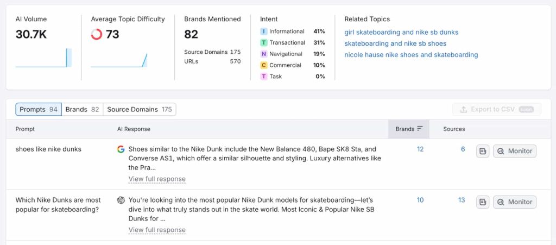Click the Navigational 19% value

point(319,54)
